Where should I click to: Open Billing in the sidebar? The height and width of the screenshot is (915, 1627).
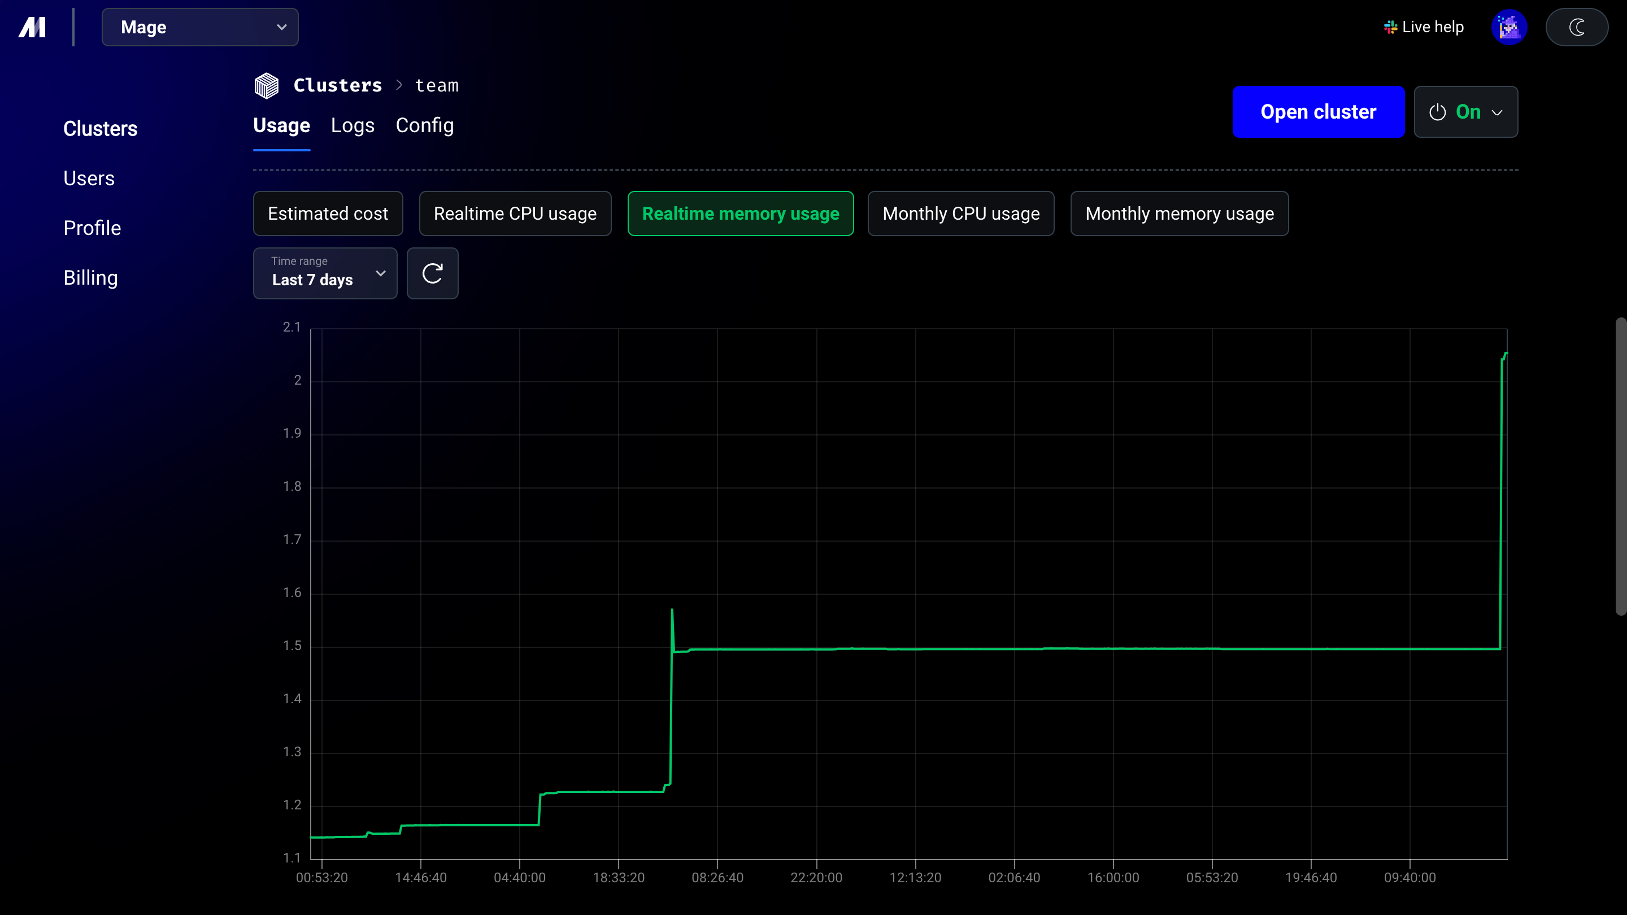91,278
